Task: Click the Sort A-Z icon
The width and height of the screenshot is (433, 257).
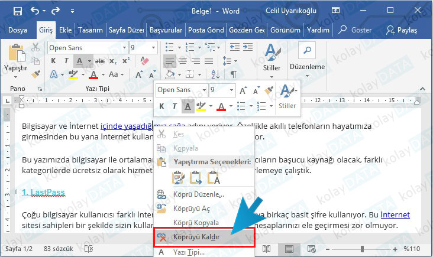Action: pyautogui.click(x=216, y=74)
